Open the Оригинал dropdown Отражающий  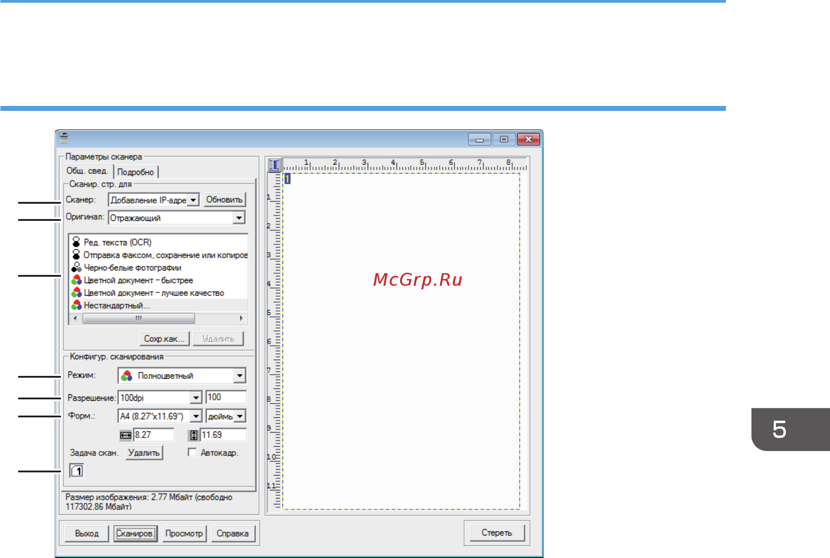239,218
